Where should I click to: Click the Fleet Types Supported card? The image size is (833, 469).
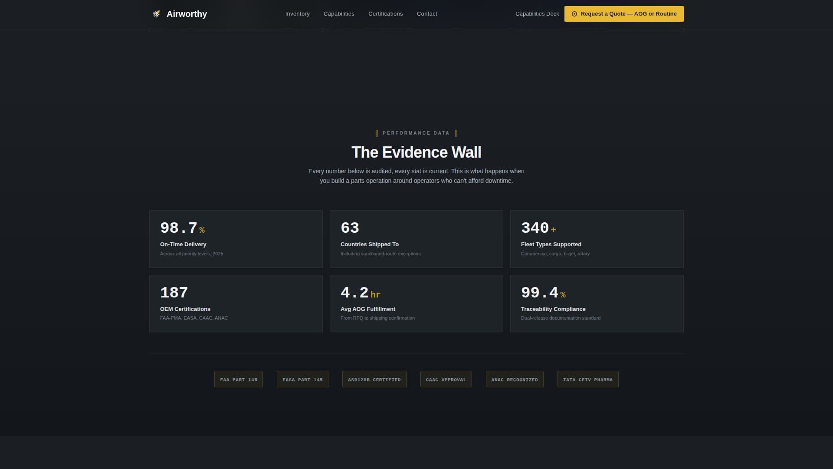click(x=597, y=239)
